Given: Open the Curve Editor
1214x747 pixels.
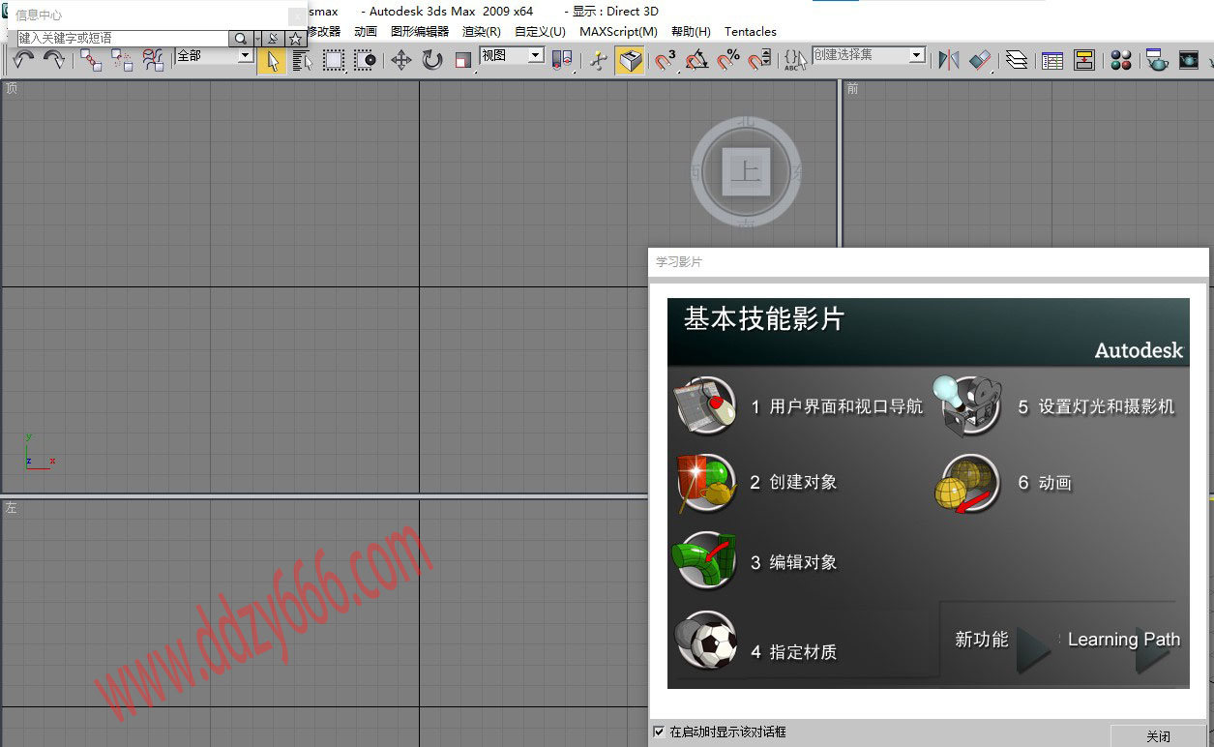Looking at the screenshot, I should click(x=1052, y=60).
